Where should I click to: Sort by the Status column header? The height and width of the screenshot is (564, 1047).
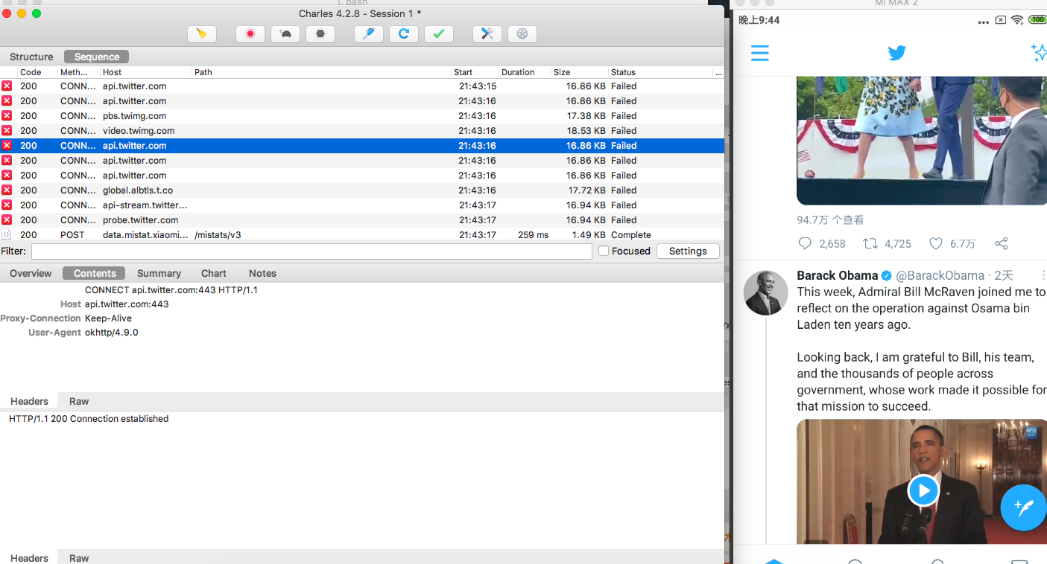[x=660, y=72]
